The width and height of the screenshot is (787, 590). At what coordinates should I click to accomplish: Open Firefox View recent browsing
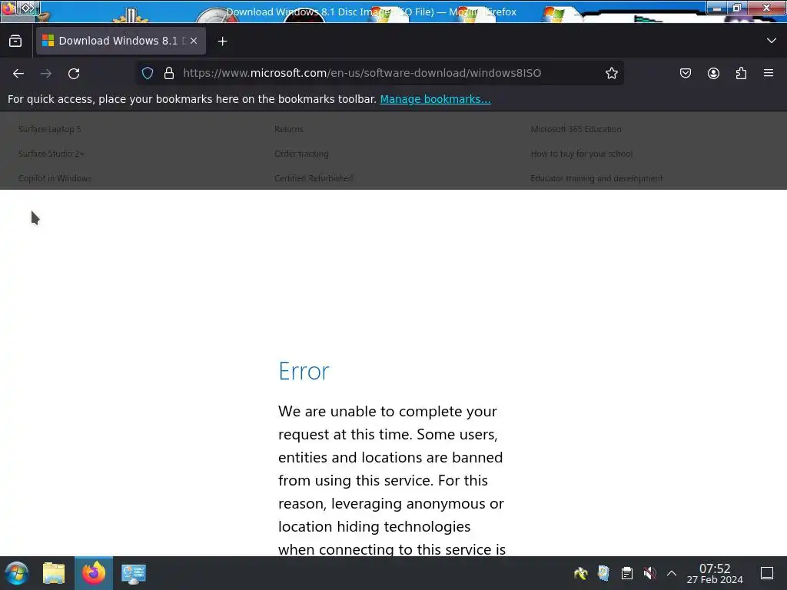point(15,41)
